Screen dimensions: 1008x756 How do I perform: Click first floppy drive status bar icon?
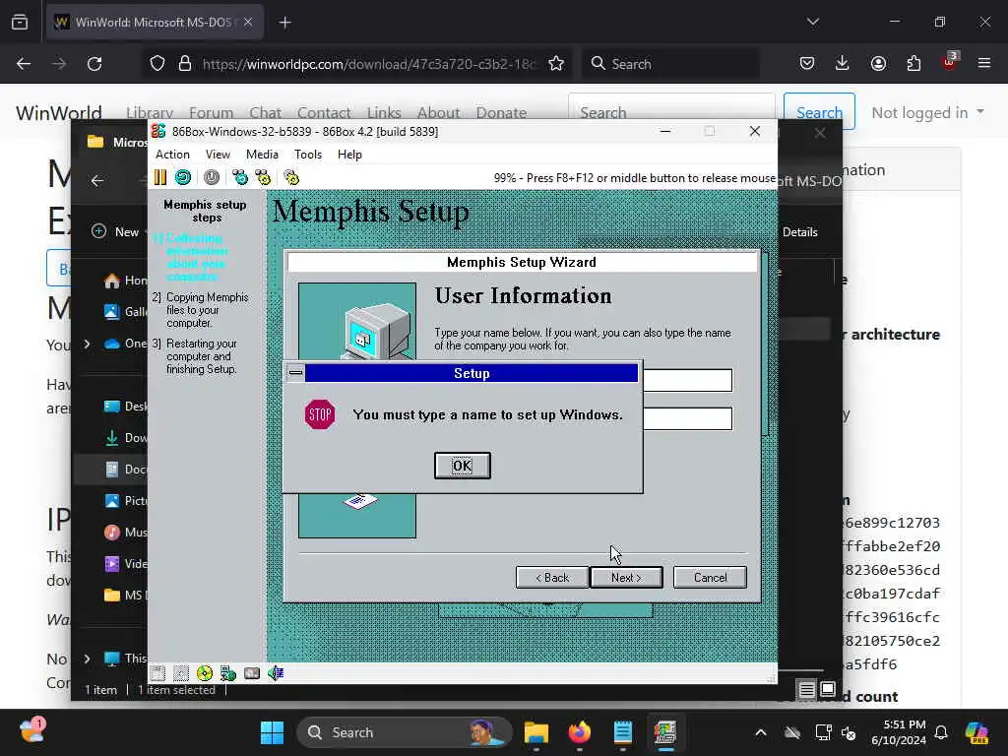coord(158,673)
